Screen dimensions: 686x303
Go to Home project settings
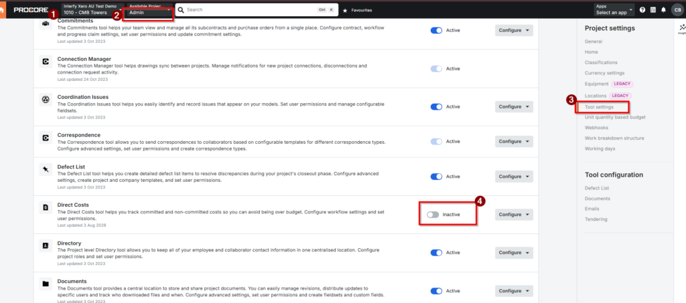click(591, 52)
